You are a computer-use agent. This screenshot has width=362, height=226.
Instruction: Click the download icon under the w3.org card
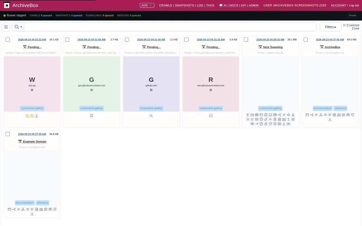pos(37,116)
